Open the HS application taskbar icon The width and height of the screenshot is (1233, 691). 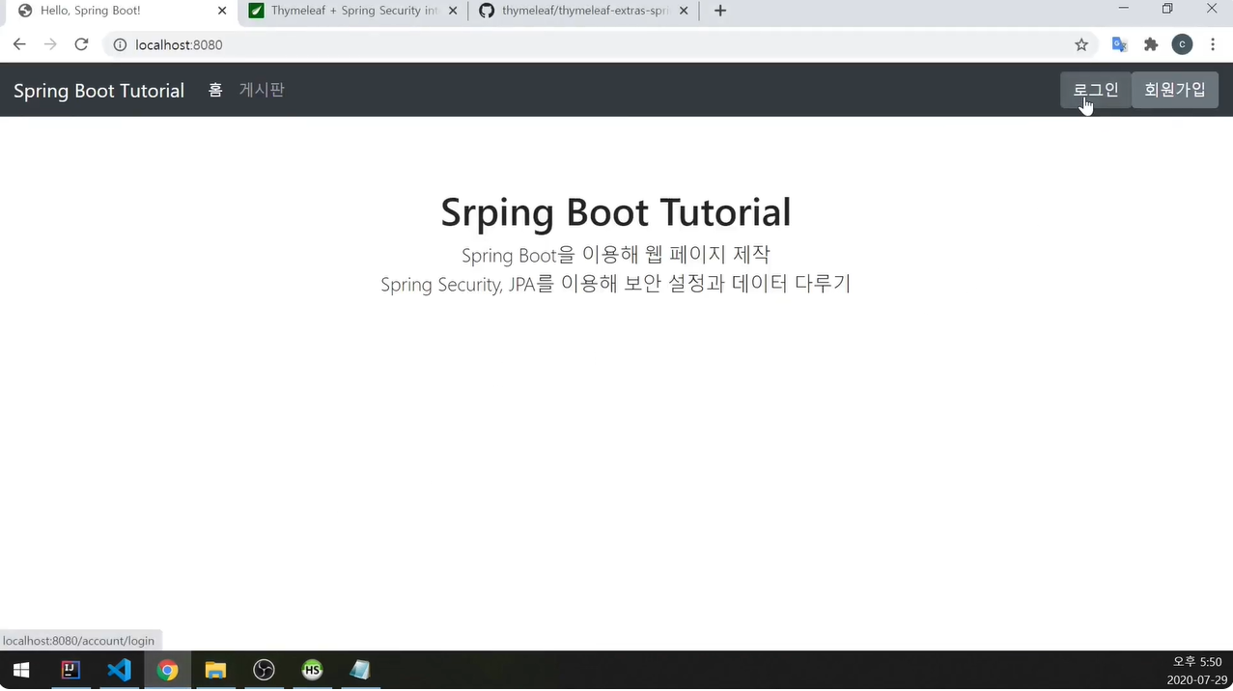[x=312, y=670]
